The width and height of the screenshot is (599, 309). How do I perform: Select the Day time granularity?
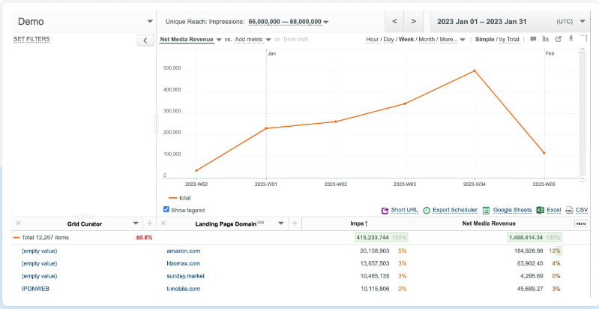[x=389, y=39]
